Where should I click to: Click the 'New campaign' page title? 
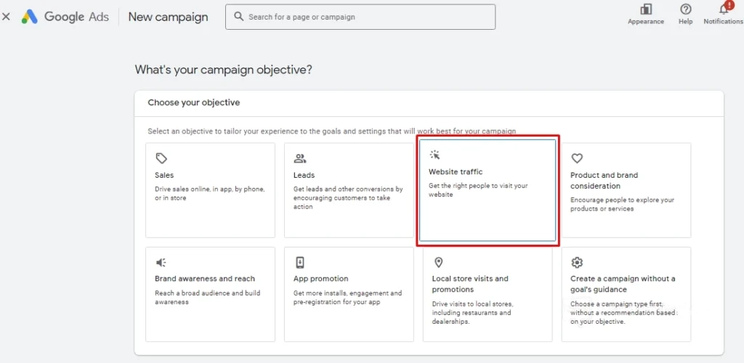pyautogui.click(x=168, y=17)
